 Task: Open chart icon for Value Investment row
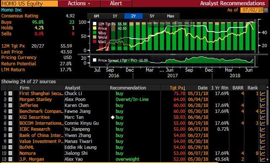click(x=262, y=142)
